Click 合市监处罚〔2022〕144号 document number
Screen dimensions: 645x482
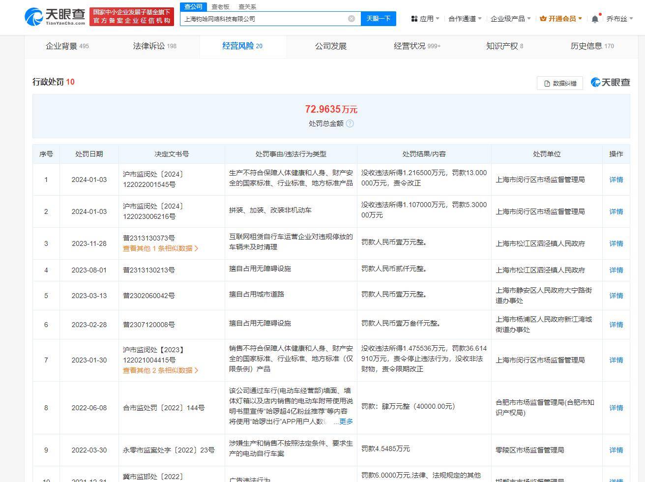coord(164,408)
